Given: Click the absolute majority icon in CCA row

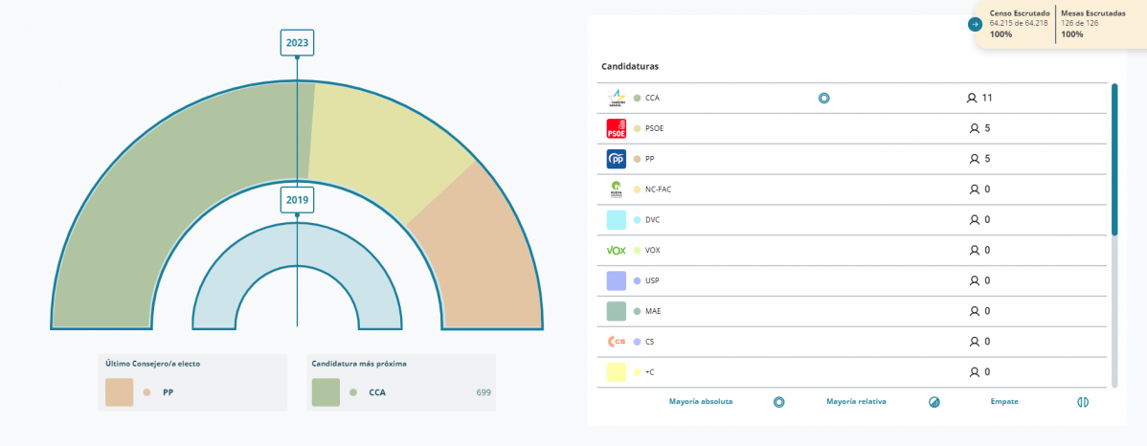Looking at the screenshot, I should pyautogui.click(x=823, y=98).
